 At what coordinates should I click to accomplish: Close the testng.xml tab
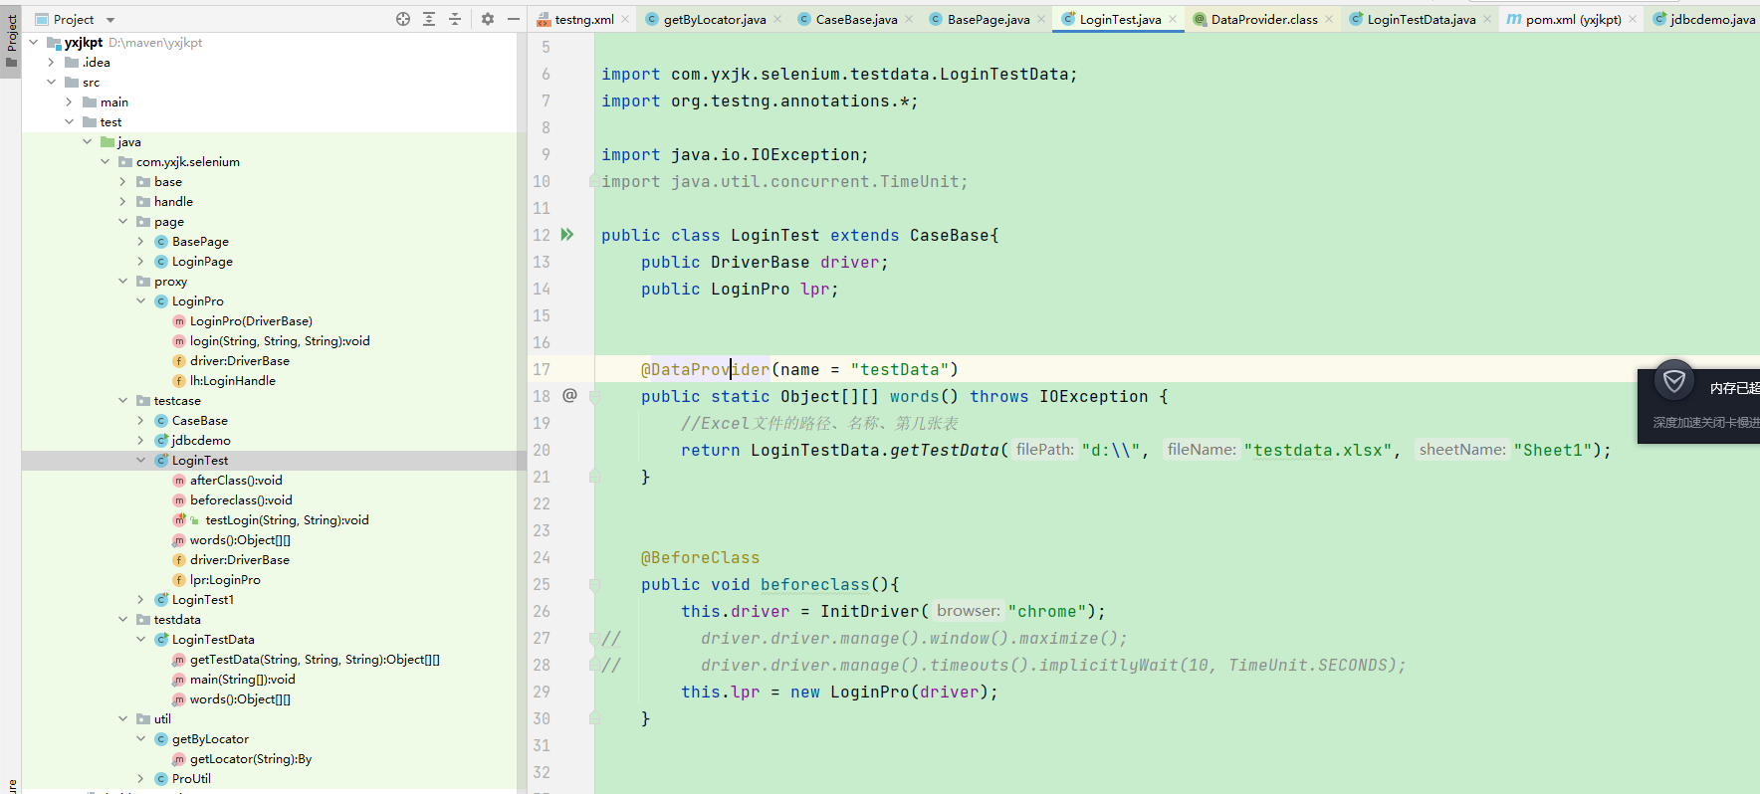click(x=625, y=19)
